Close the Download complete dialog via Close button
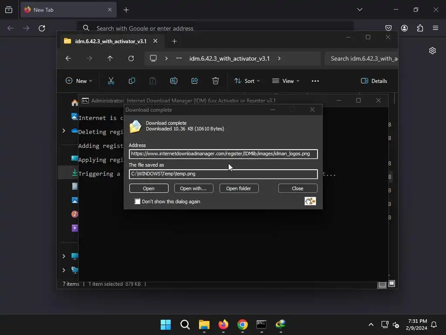 click(x=297, y=188)
